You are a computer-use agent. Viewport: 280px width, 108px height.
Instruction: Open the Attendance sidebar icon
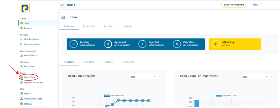pos(21,66)
